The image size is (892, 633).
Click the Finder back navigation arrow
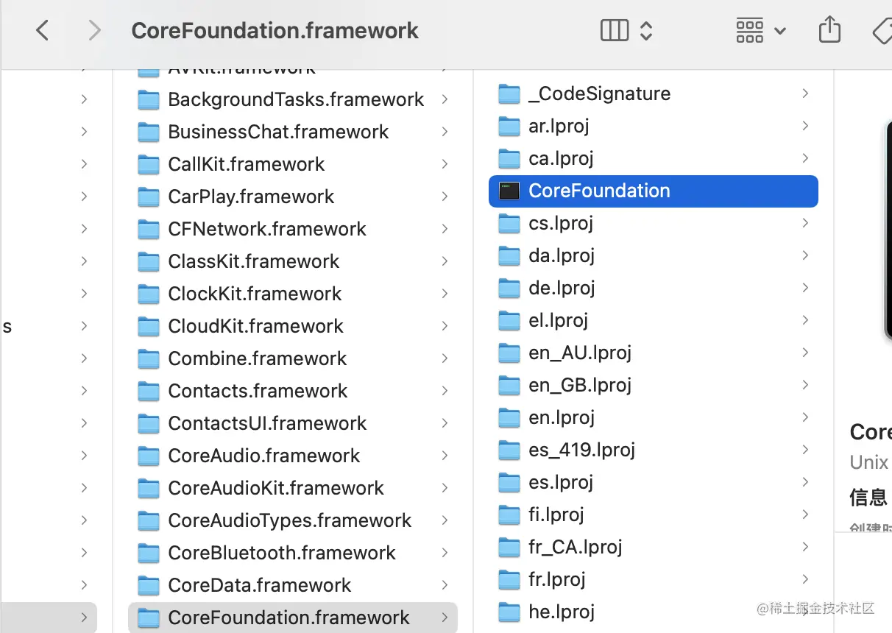[x=43, y=30]
